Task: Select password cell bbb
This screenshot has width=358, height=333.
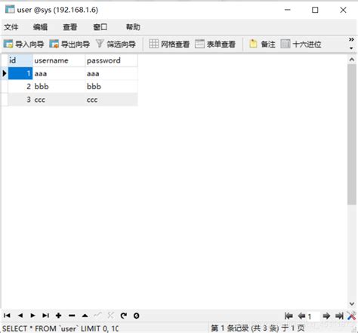Action: 111,87
